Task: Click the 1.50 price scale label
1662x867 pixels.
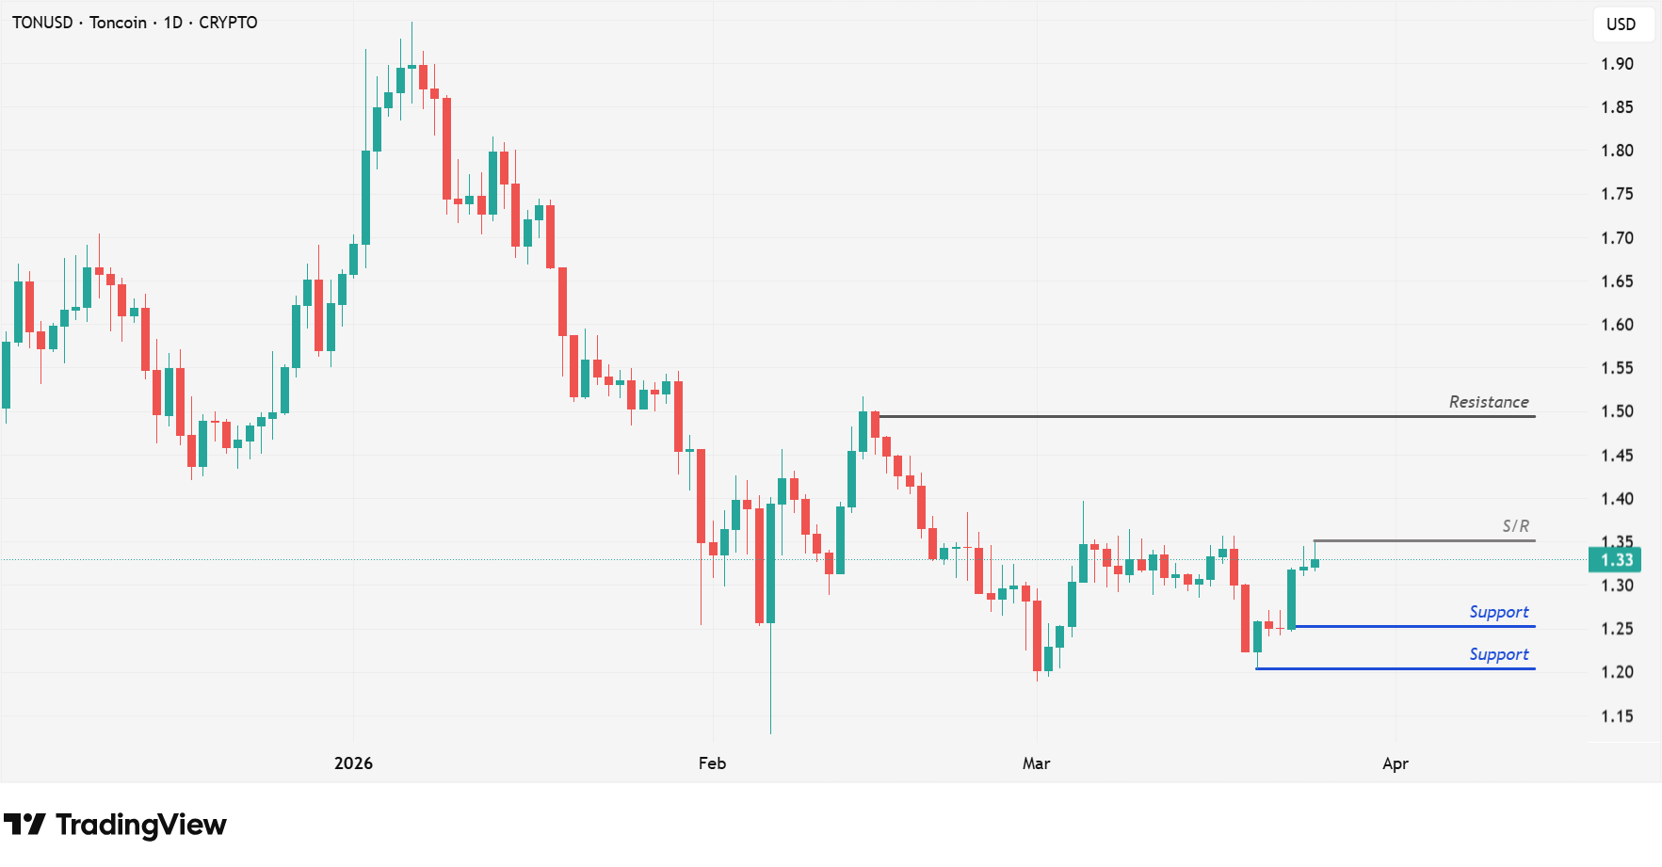Action: tap(1617, 411)
